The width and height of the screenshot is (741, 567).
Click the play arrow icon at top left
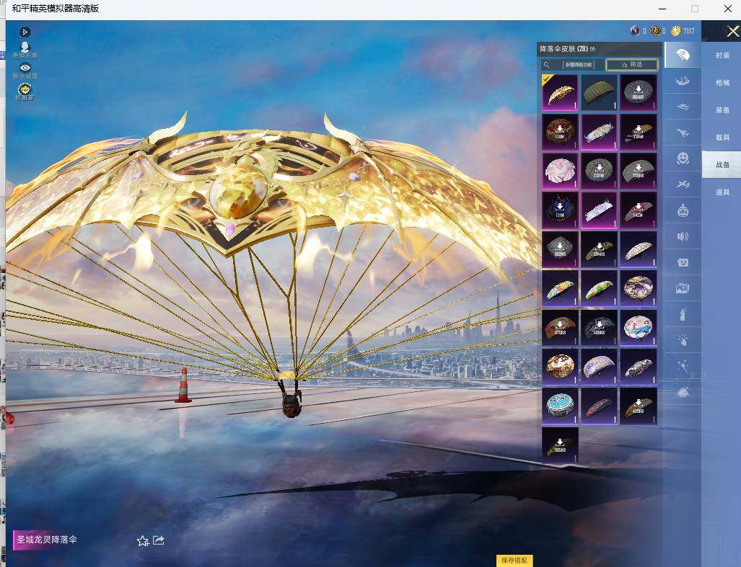25,32
